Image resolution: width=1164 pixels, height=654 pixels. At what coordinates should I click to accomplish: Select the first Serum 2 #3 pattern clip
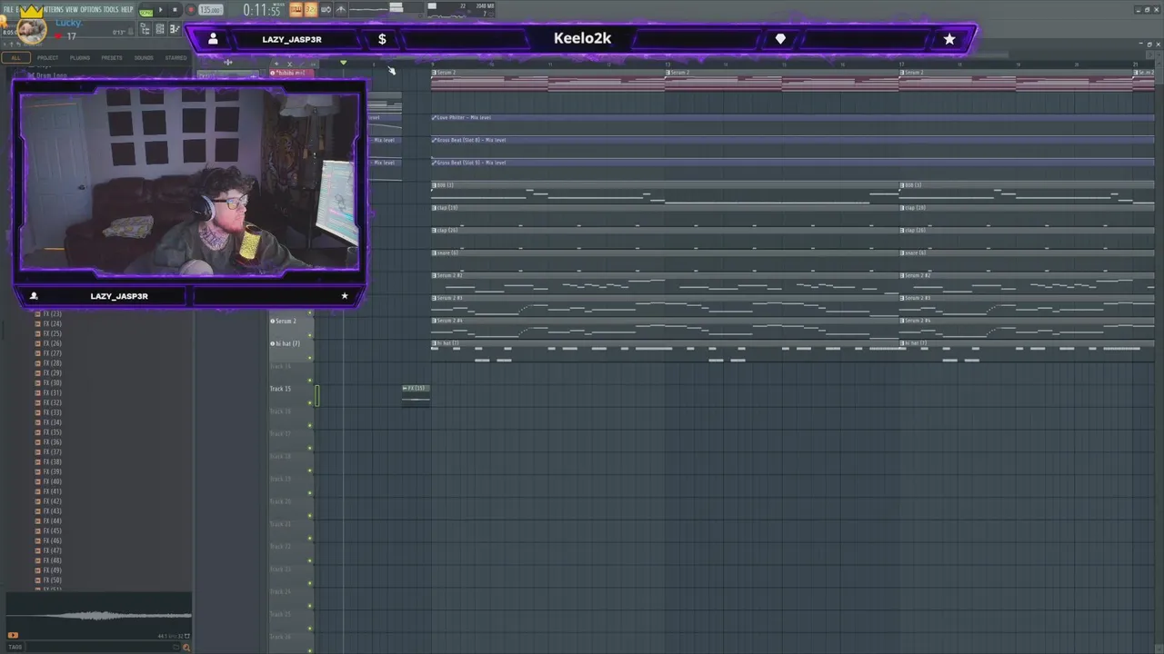[666, 305]
